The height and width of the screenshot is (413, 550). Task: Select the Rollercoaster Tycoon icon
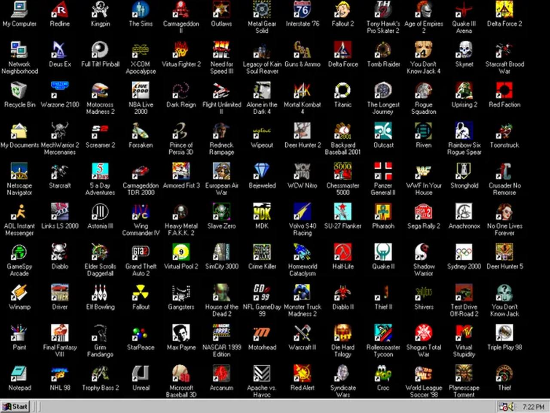(383, 333)
